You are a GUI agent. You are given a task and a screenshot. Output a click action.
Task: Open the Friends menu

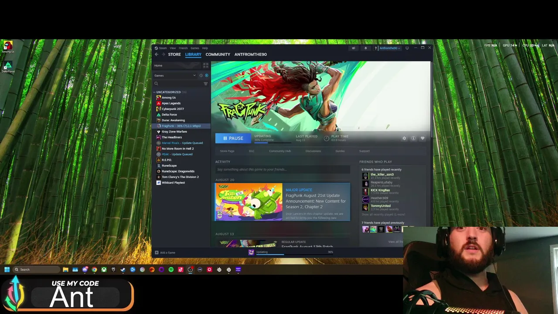point(183,48)
